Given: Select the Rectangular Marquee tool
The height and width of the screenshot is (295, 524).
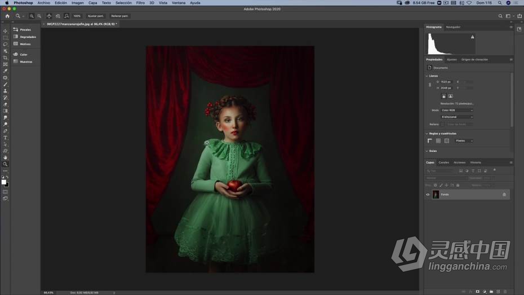Looking at the screenshot, I should (x=5, y=37).
